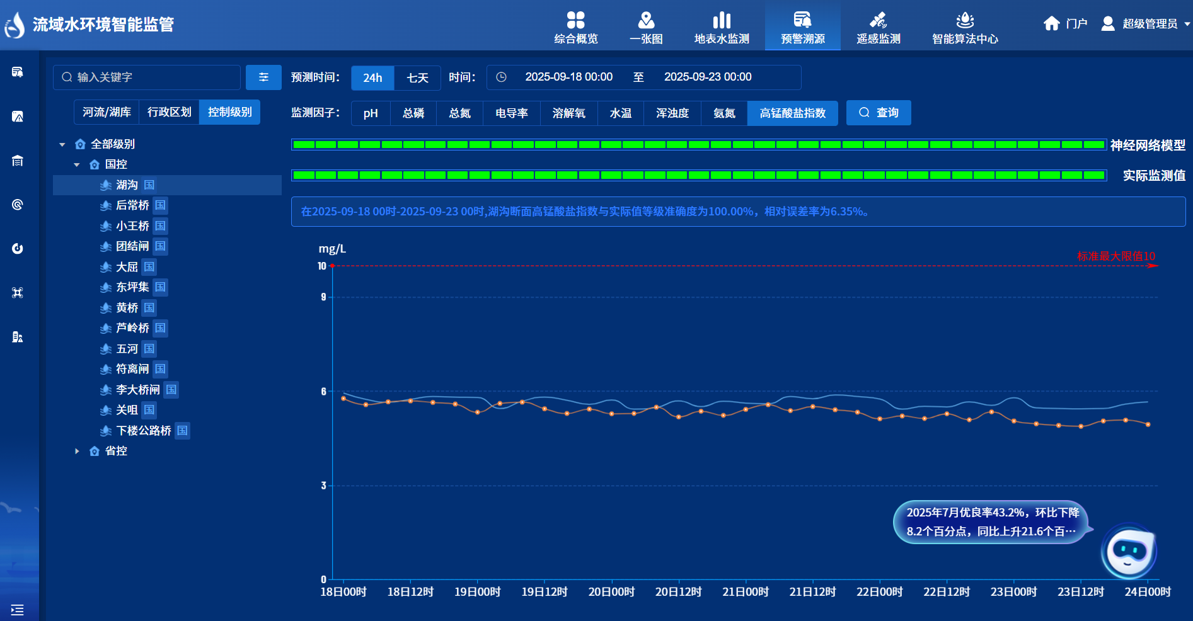Select pH monitoring factor
The image size is (1193, 621).
371,113
